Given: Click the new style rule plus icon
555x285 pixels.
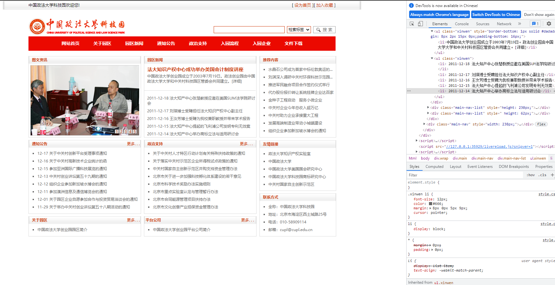Looking at the screenshot, I should click(552, 175).
